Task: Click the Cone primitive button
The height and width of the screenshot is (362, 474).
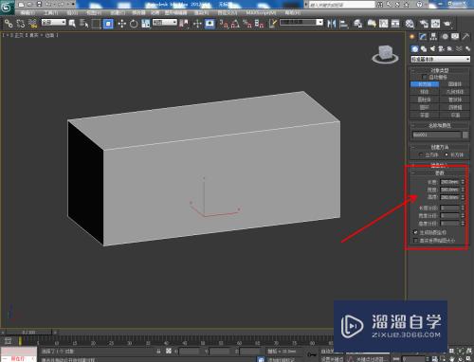Action: [x=455, y=84]
